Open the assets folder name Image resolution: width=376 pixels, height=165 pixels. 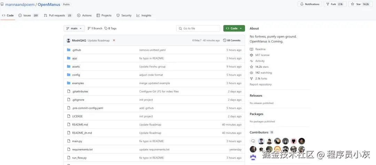(76, 66)
